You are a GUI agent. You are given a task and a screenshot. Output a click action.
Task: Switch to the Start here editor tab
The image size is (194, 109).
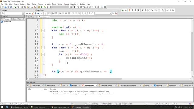pyautogui.click(x=31, y=17)
